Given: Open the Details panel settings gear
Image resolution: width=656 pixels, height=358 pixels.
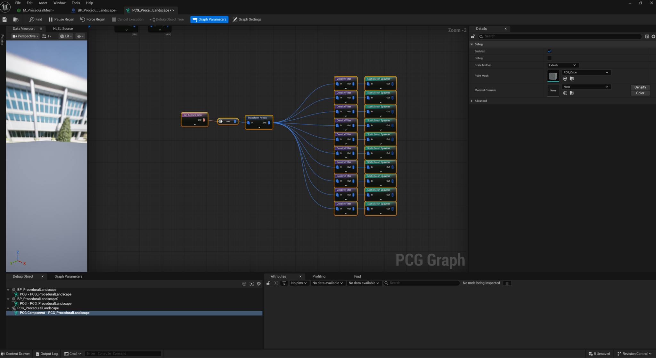Looking at the screenshot, I should pyautogui.click(x=653, y=36).
